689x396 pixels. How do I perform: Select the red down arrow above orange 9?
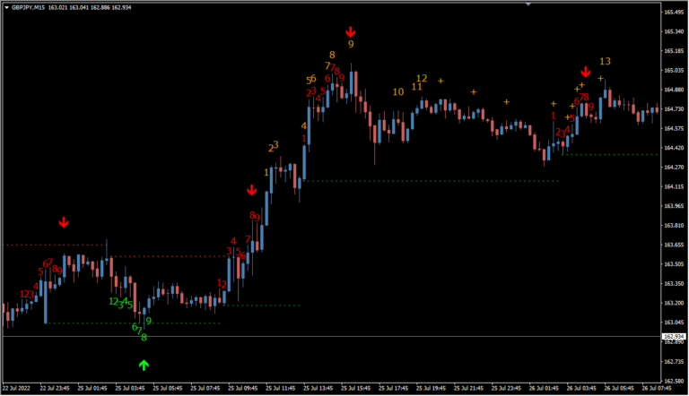pyautogui.click(x=351, y=31)
